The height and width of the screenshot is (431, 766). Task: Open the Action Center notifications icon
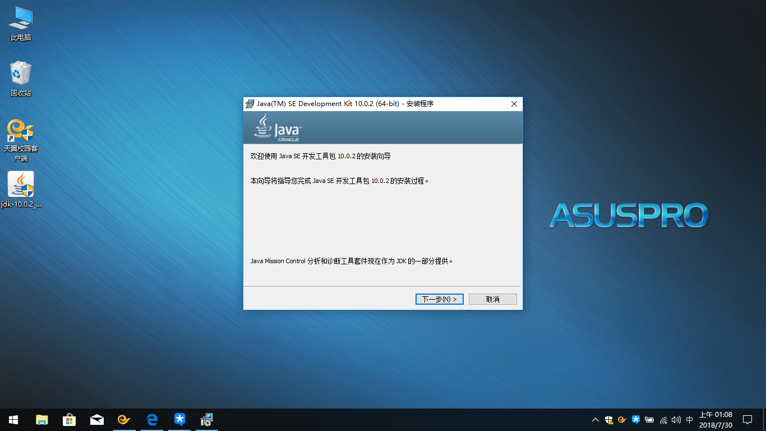747,420
